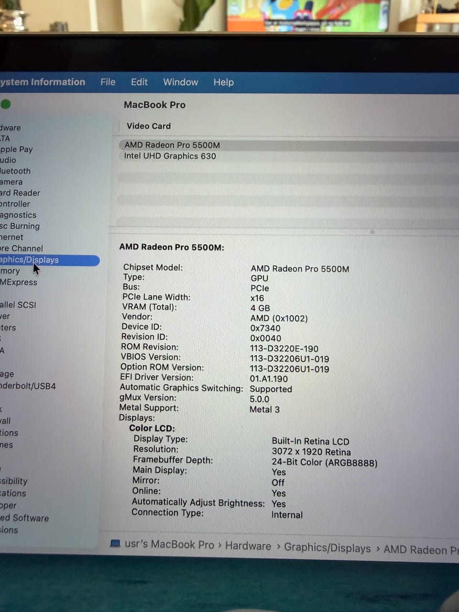
Task: Select Thunderbolt/USB4 in sidebar
Action: (28, 386)
